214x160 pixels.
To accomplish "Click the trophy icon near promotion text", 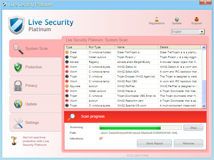I will [x=14, y=141].
